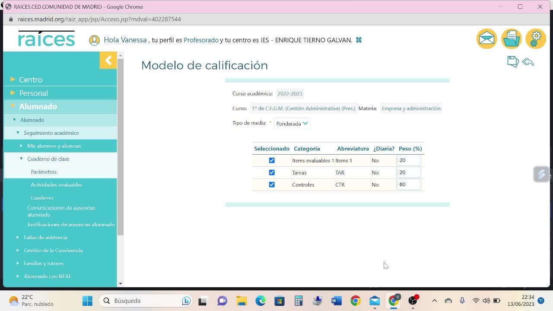Click the Hola Vanessa user link
The image size is (553, 311).
(125, 40)
